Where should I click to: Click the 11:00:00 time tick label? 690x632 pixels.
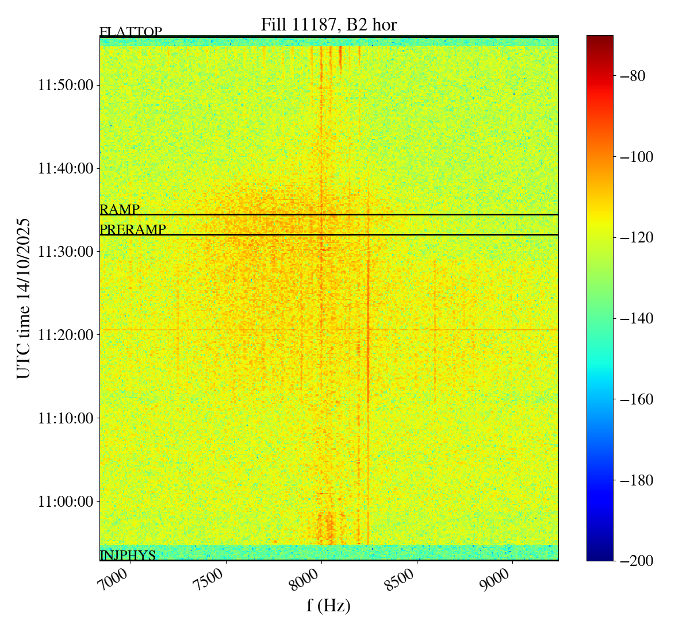pyautogui.click(x=66, y=501)
